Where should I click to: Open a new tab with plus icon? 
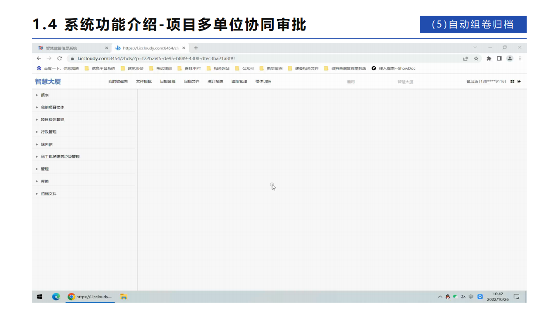coord(196,48)
